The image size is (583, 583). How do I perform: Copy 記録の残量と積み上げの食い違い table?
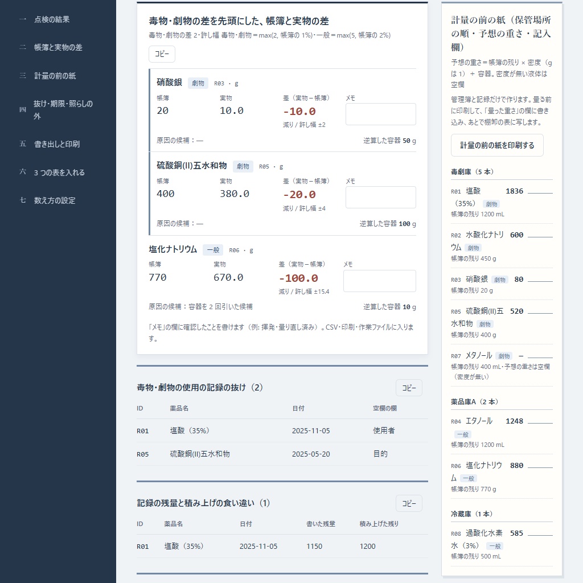pos(409,503)
